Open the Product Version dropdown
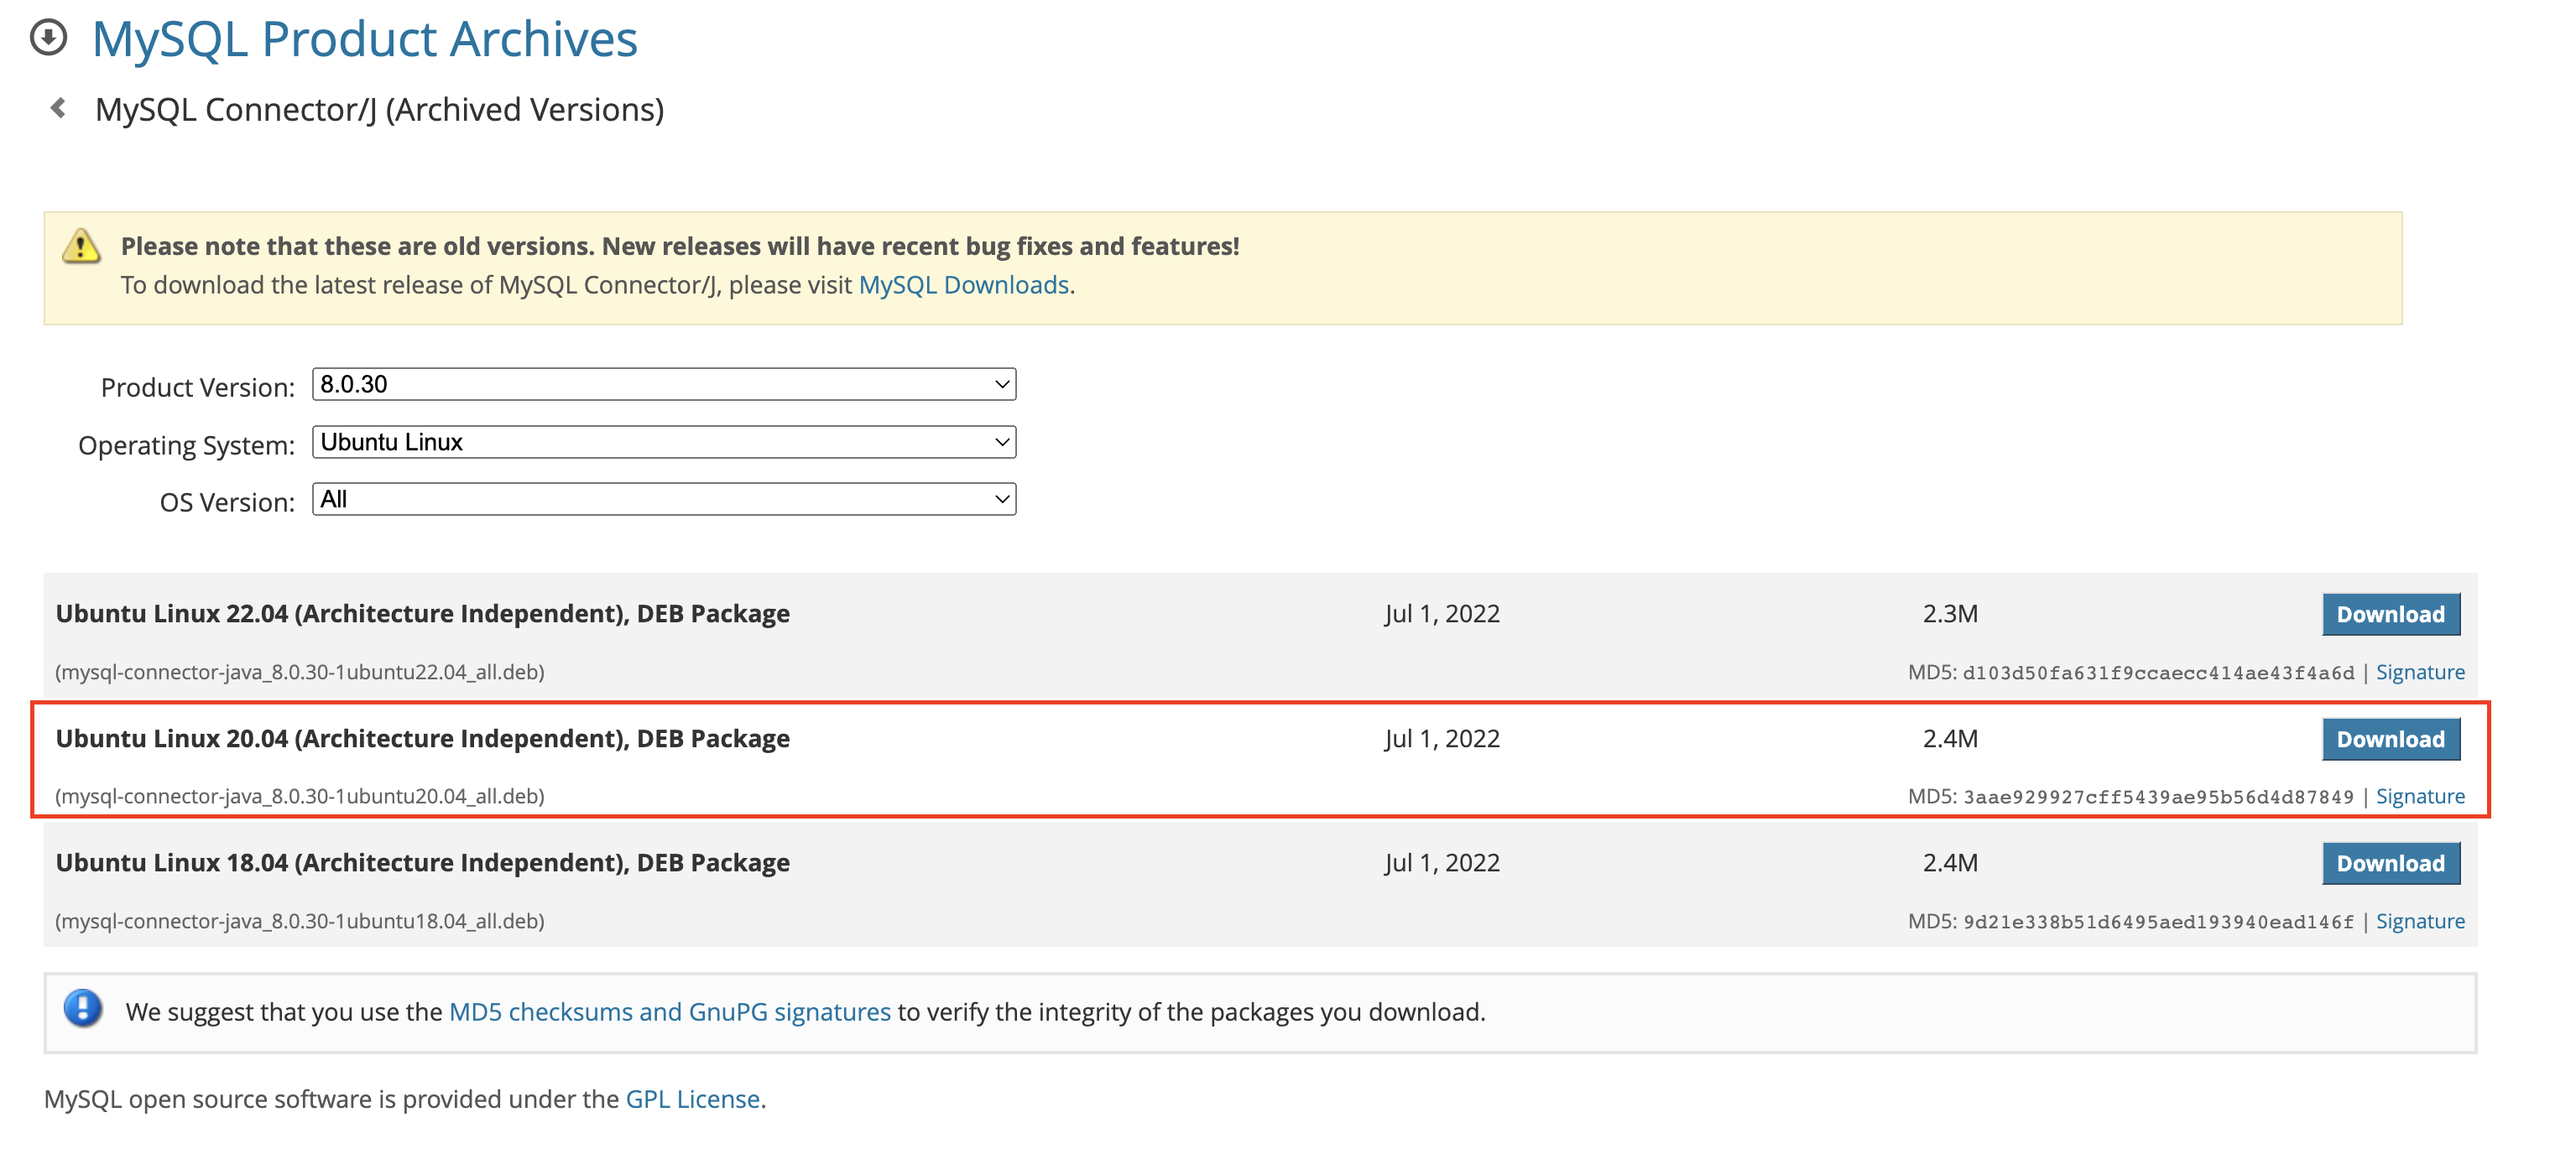Screen dimensions: 2576x1154 (x=663, y=385)
